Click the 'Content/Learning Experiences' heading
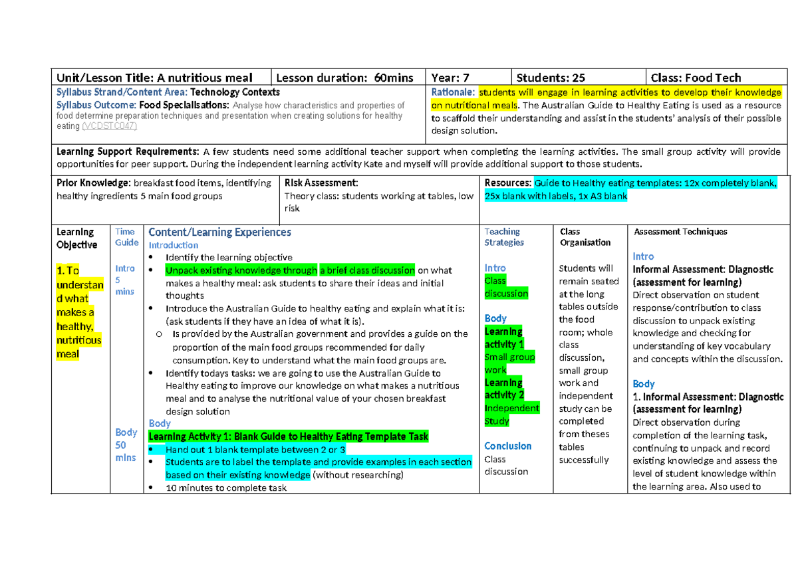Screen dimensions: 798x564 (220, 232)
